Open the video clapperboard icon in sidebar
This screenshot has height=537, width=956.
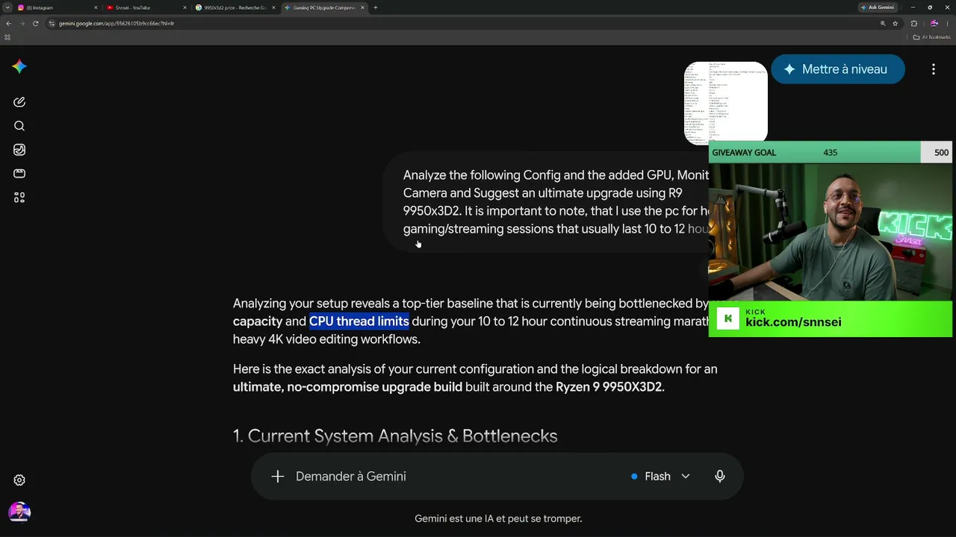tap(19, 174)
